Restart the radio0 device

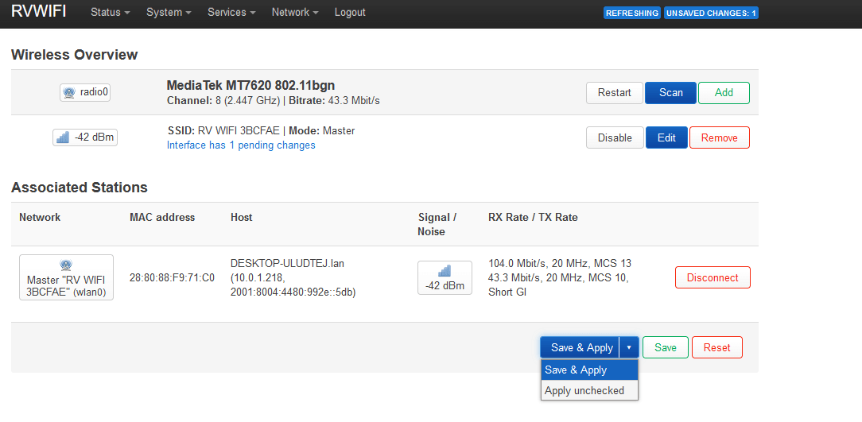coord(614,92)
